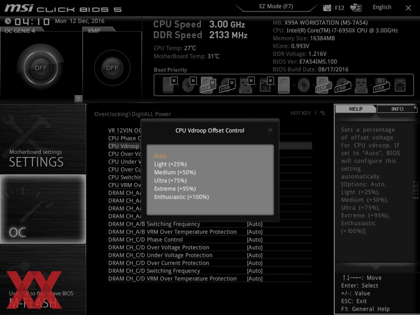Go back using the return arrow icon
This screenshot has height=315, width=420.
click(x=323, y=113)
